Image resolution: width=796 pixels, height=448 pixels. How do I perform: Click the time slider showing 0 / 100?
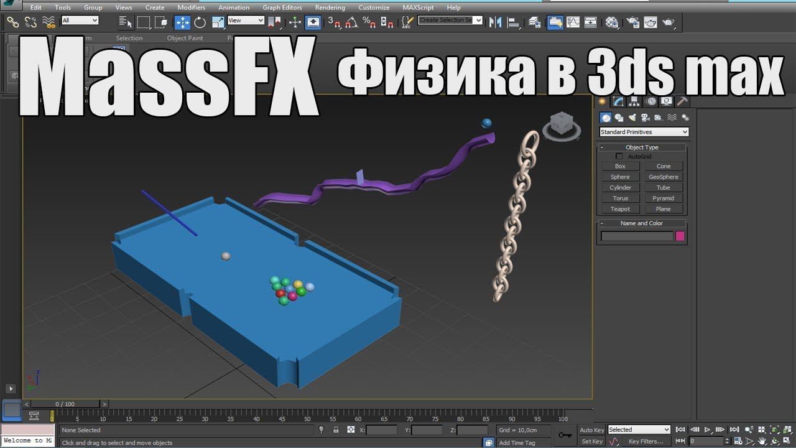[65, 404]
